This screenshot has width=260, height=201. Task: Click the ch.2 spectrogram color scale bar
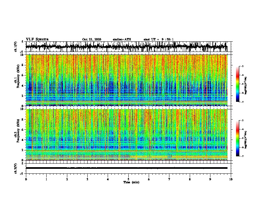(238, 138)
